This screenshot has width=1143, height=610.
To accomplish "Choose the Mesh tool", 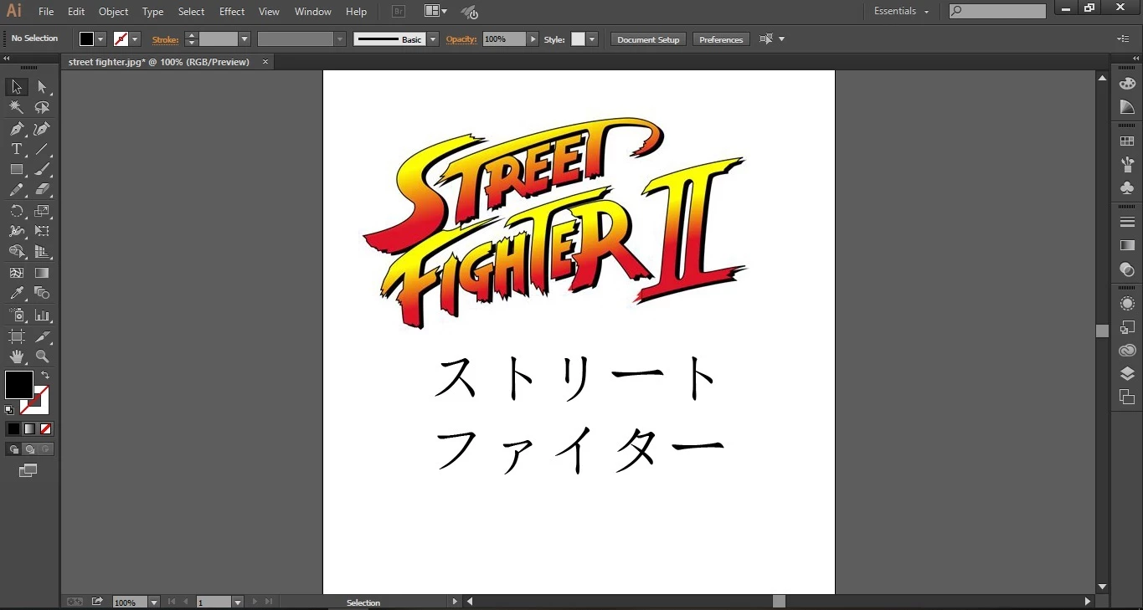I will pos(16,273).
